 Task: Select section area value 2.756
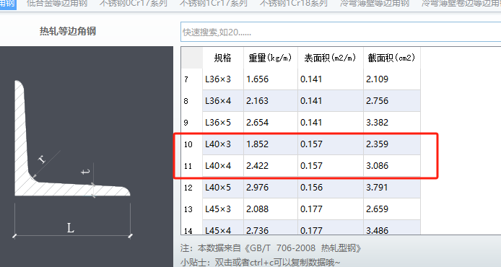pyautogui.click(x=392, y=101)
